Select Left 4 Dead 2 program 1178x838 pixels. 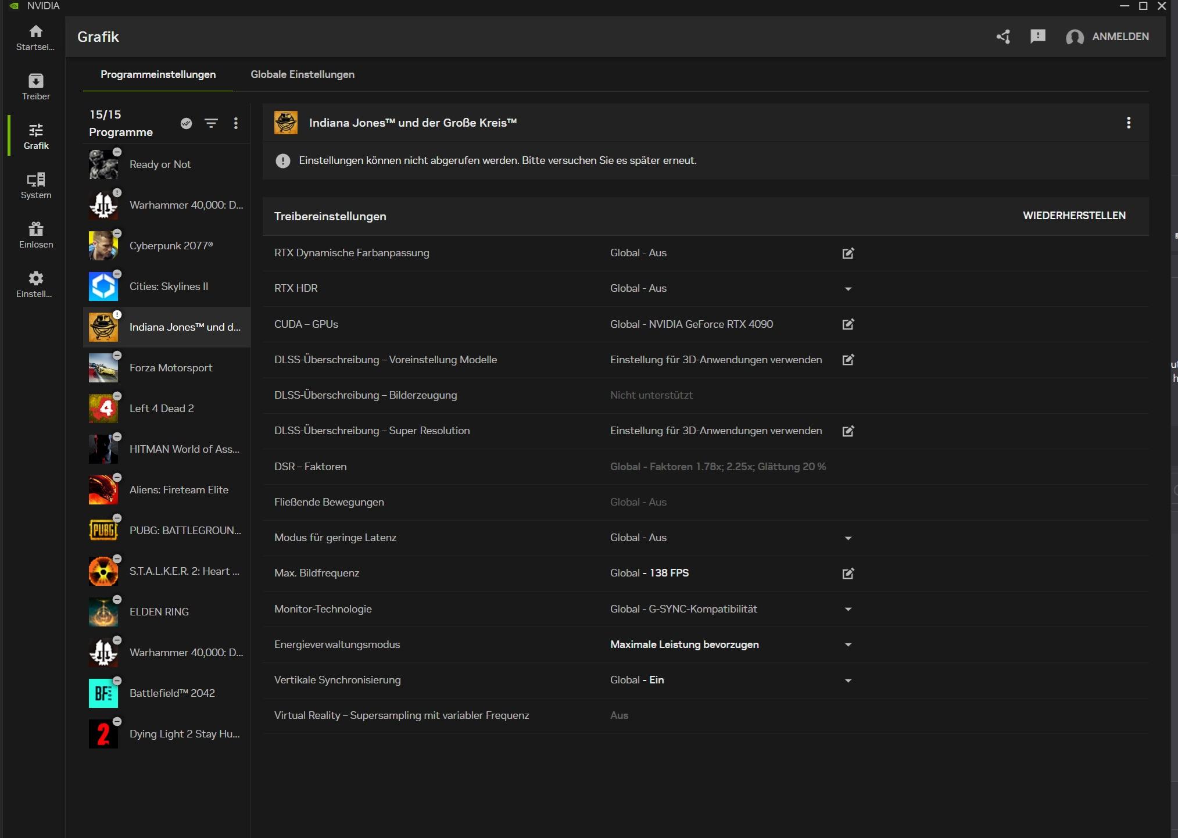[166, 409]
